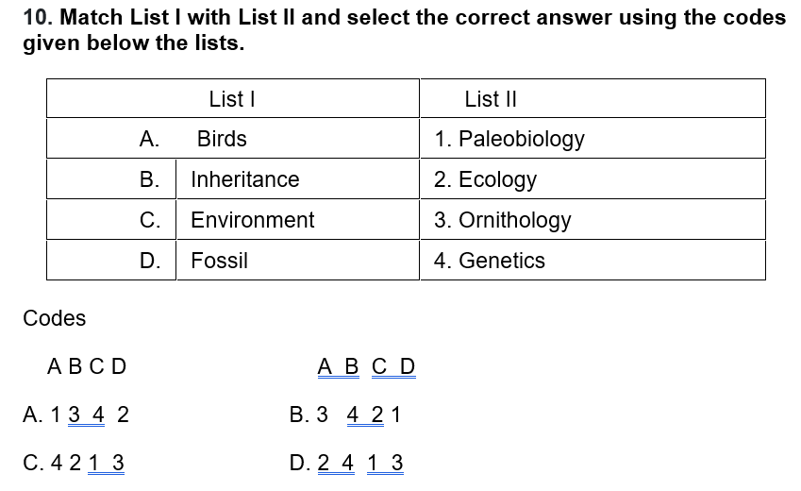Click the Codes label below the table

[54, 318]
